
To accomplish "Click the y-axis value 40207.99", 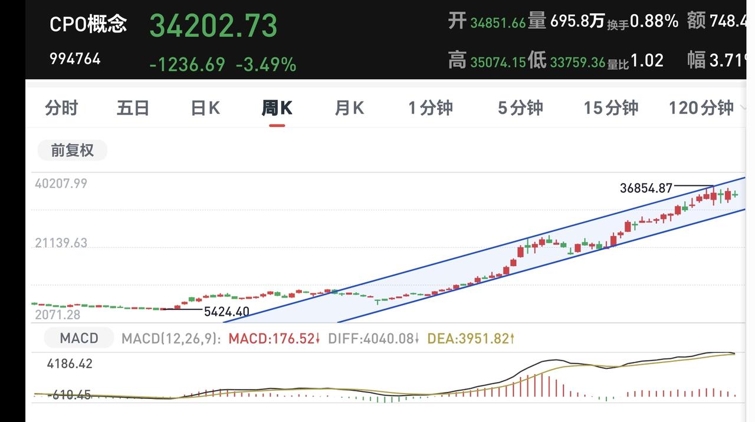I will (61, 184).
